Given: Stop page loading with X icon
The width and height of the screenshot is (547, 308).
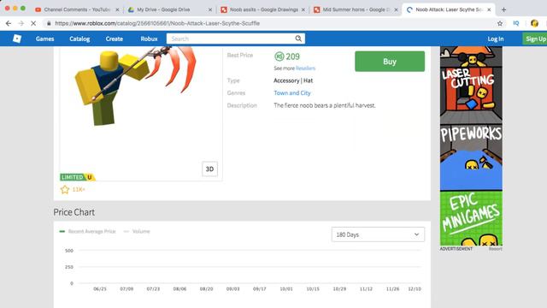Looking at the screenshot, I should point(33,23).
